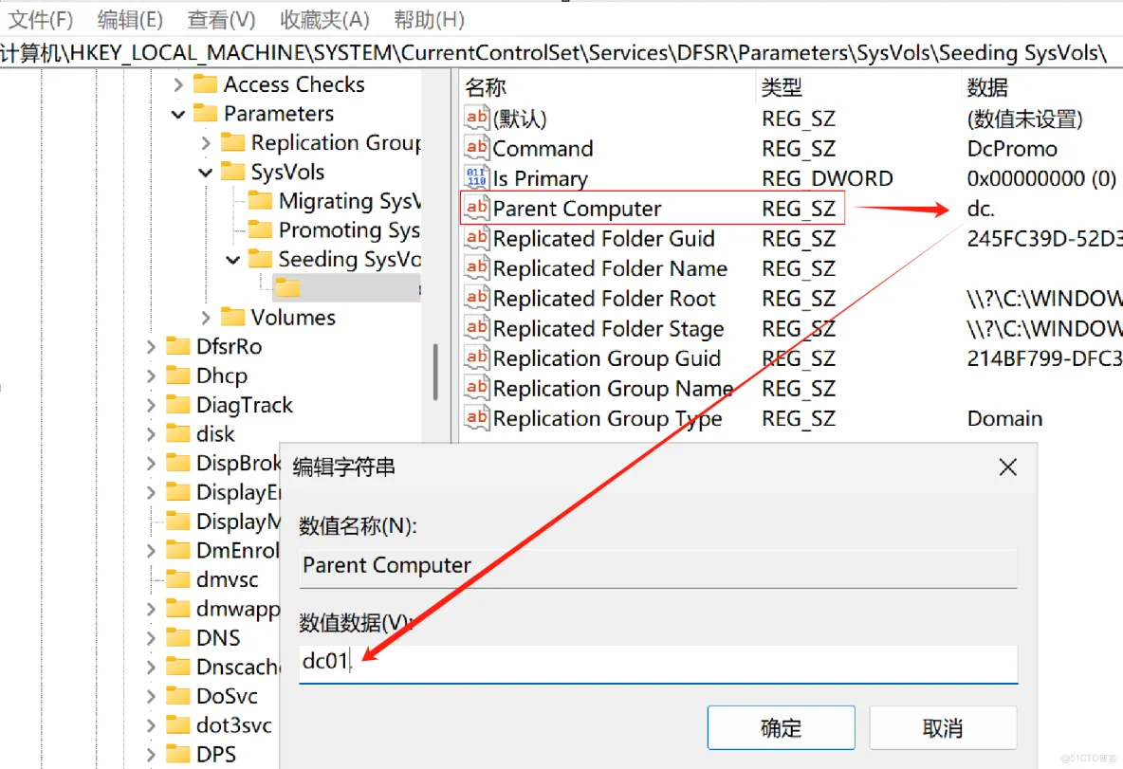The width and height of the screenshot is (1123, 769).
Task: Click the DNS folder icon in tree
Action: point(177,637)
